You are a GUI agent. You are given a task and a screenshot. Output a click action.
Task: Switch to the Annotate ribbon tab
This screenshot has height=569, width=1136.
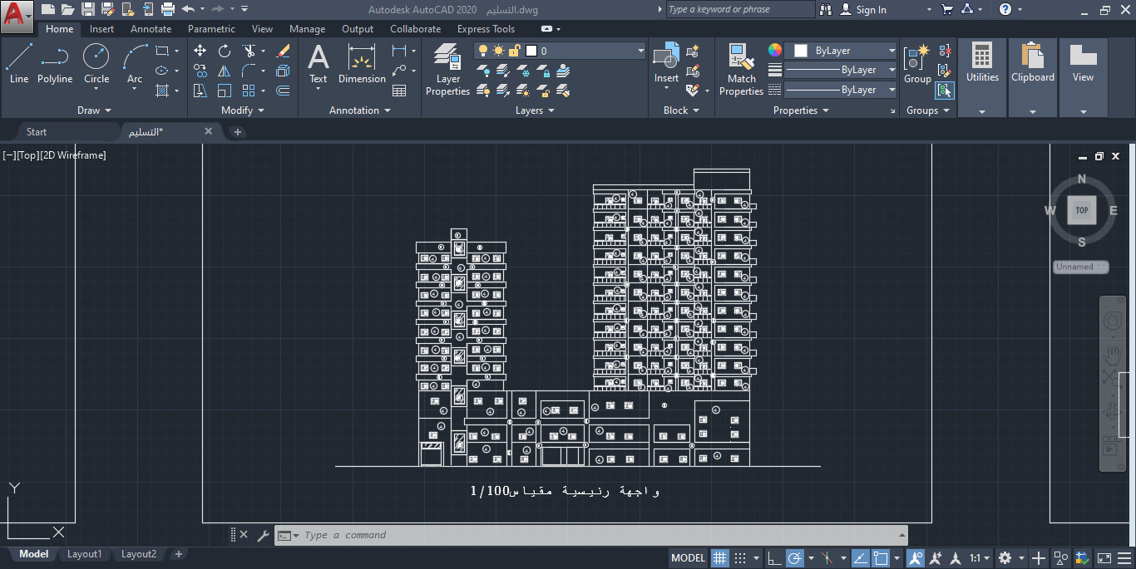click(x=151, y=28)
